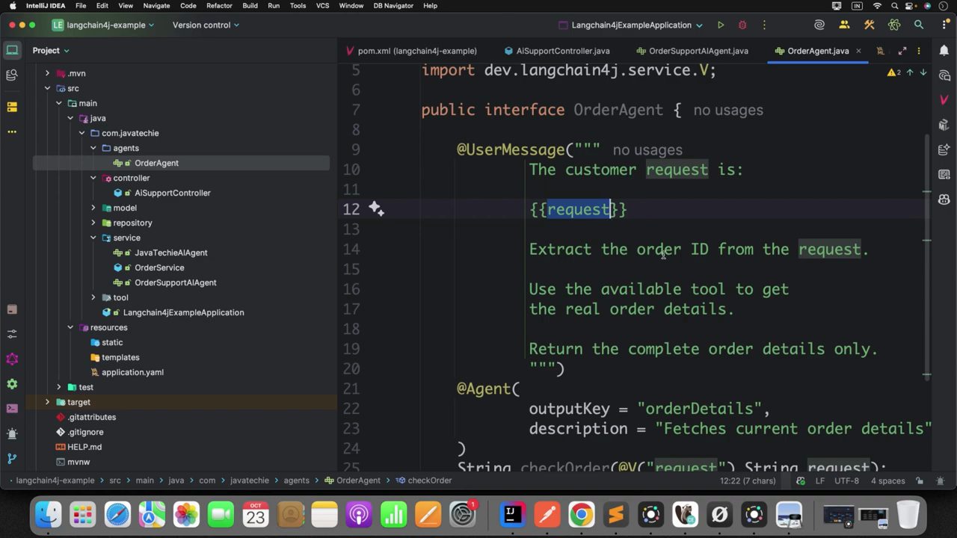The width and height of the screenshot is (957, 538).
Task: Click the 4 spaces indent widget
Action: (888, 480)
